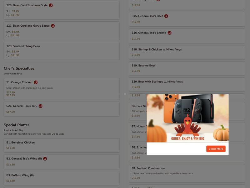This screenshot has width=250, height=188.
Task: Open B3. Buffalo Wing (8) item
Action: pyautogui.click(x=62, y=178)
